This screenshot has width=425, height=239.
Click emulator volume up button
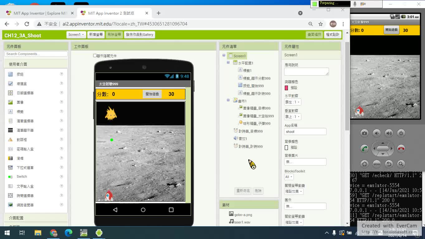click(389, 133)
